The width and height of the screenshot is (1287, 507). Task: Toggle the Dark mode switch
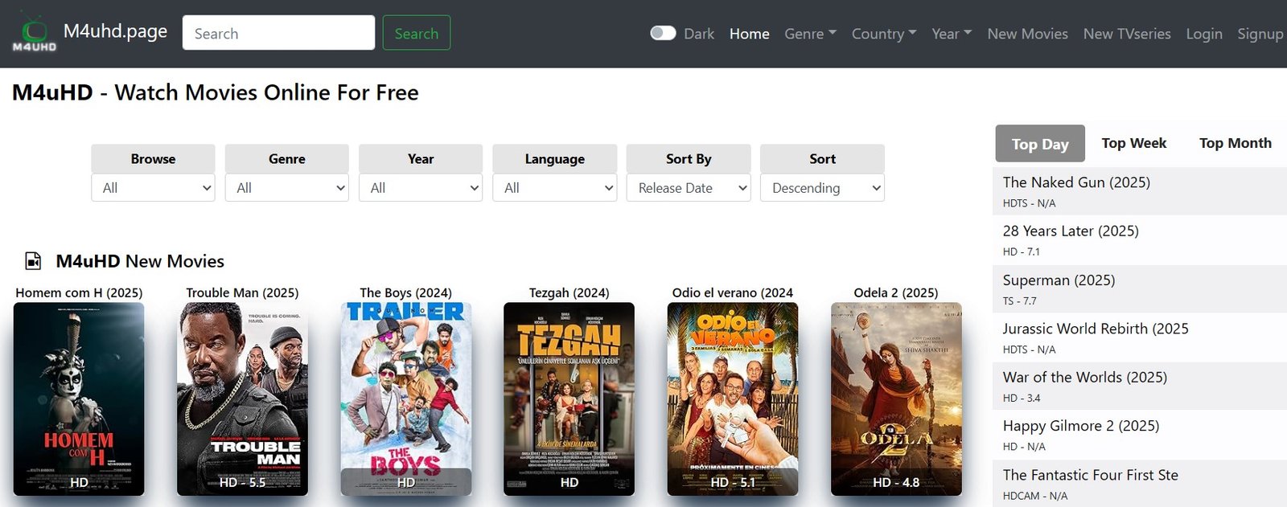point(663,33)
